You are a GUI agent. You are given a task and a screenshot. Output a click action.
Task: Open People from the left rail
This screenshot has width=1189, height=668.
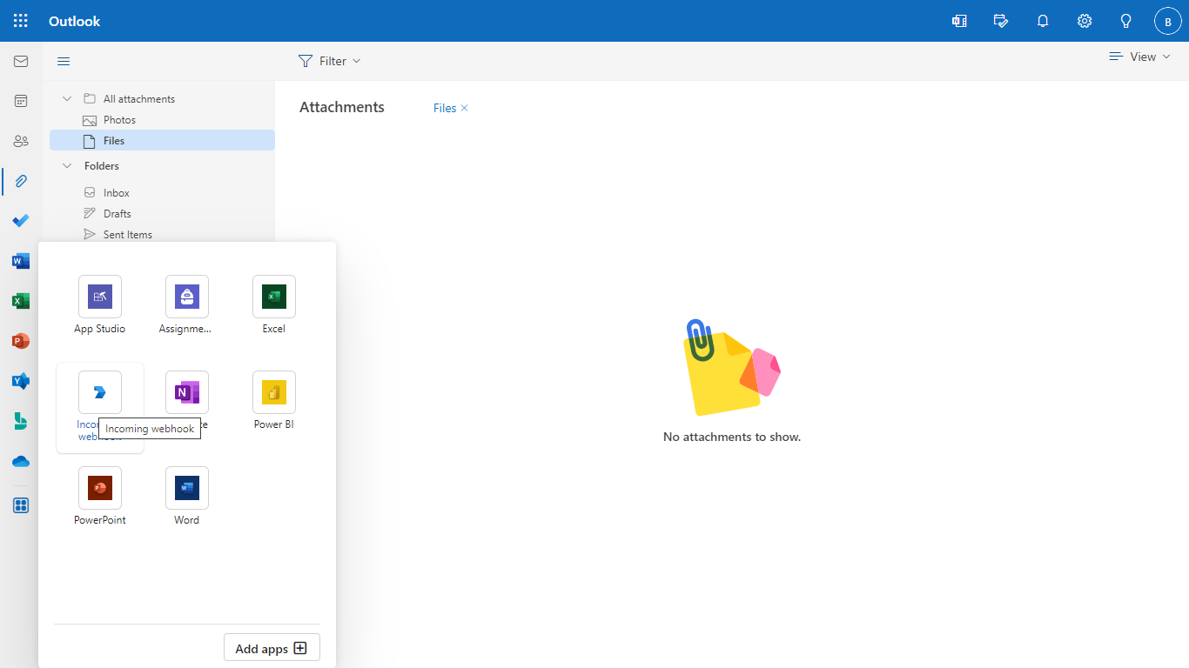click(21, 141)
